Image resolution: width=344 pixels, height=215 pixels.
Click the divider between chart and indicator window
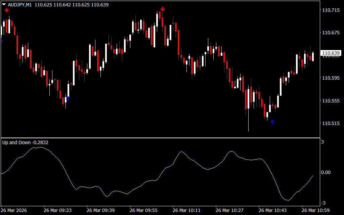pos(160,138)
